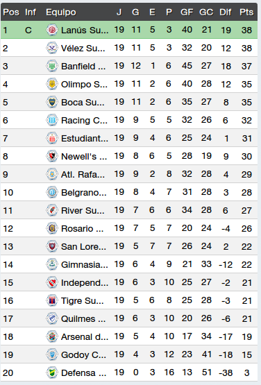
Task: Click the Newell's club badge icon
Action: click(x=52, y=156)
